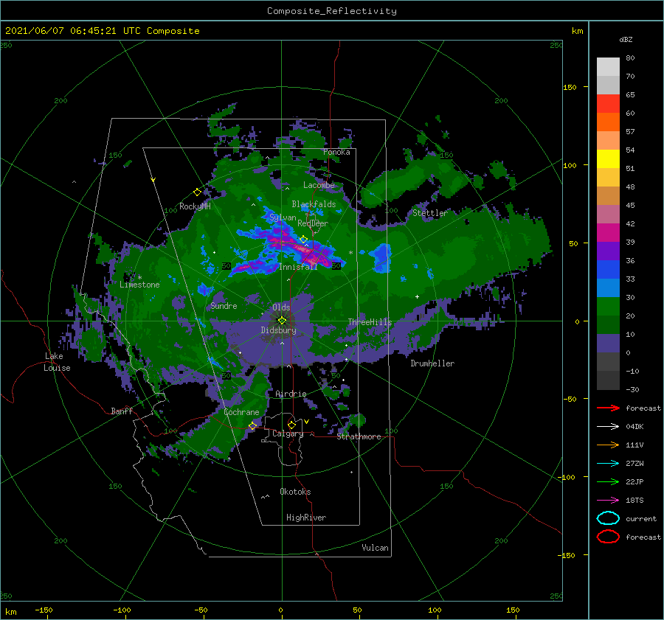Click the yellow diamond marker above Calgary
The image size is (664, 620).
(291, 425)
